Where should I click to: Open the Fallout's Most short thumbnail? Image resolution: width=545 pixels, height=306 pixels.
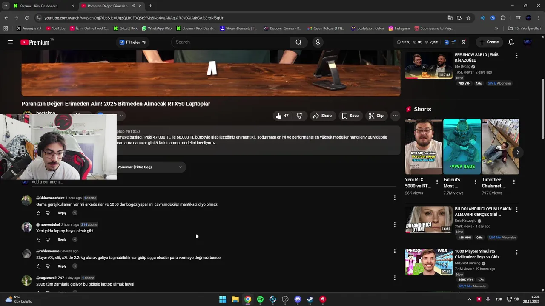pyautogui.click(x=462, y=147)
